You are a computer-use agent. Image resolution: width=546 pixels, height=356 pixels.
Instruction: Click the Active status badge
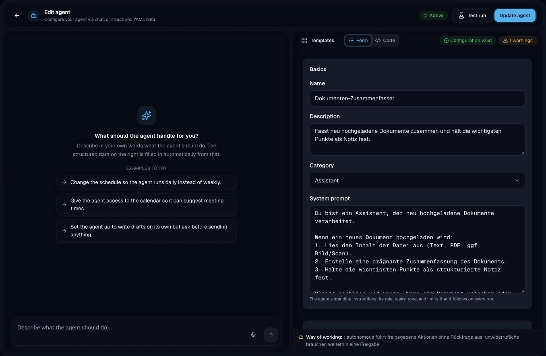(x=433, y=16)
